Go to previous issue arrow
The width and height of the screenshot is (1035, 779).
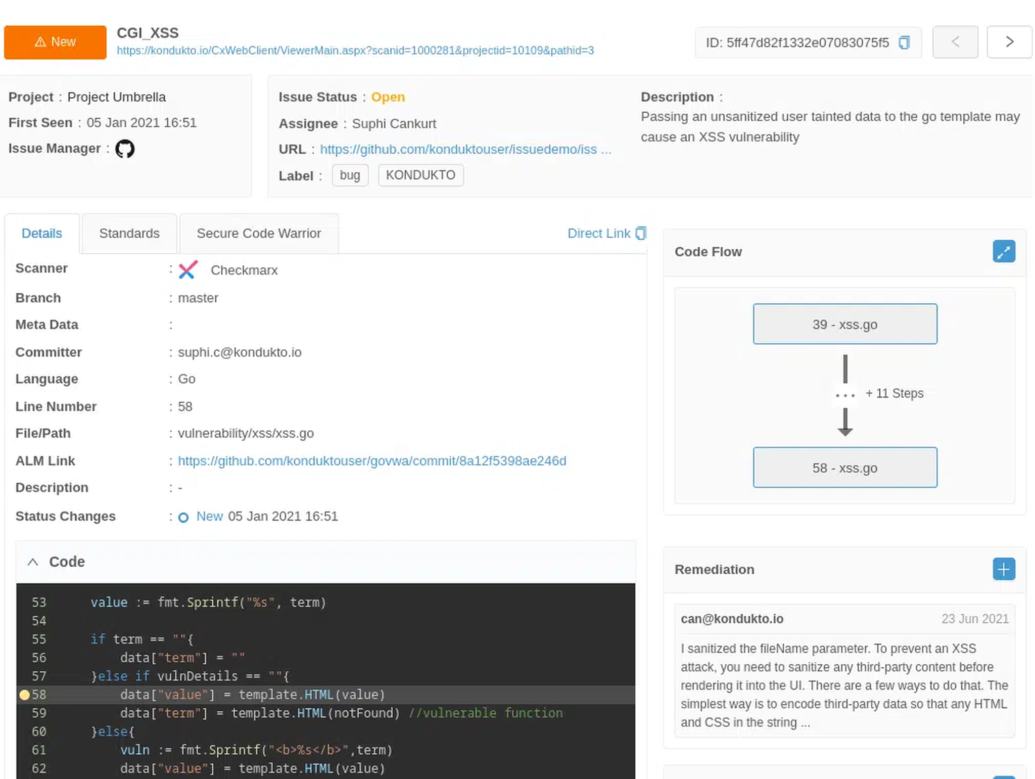point(955,42)
